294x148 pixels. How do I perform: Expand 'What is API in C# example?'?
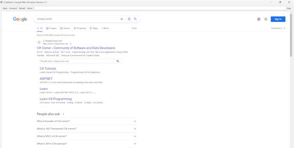(87, 144)
